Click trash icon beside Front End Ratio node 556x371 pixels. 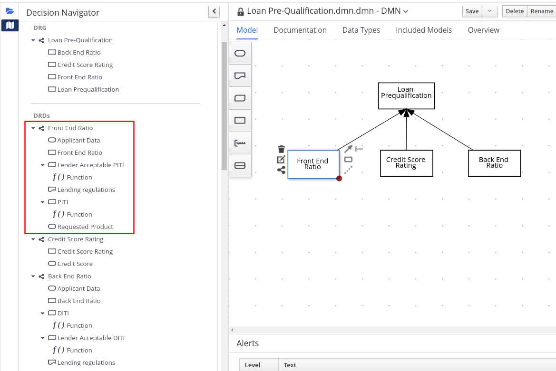pos(281,149)
